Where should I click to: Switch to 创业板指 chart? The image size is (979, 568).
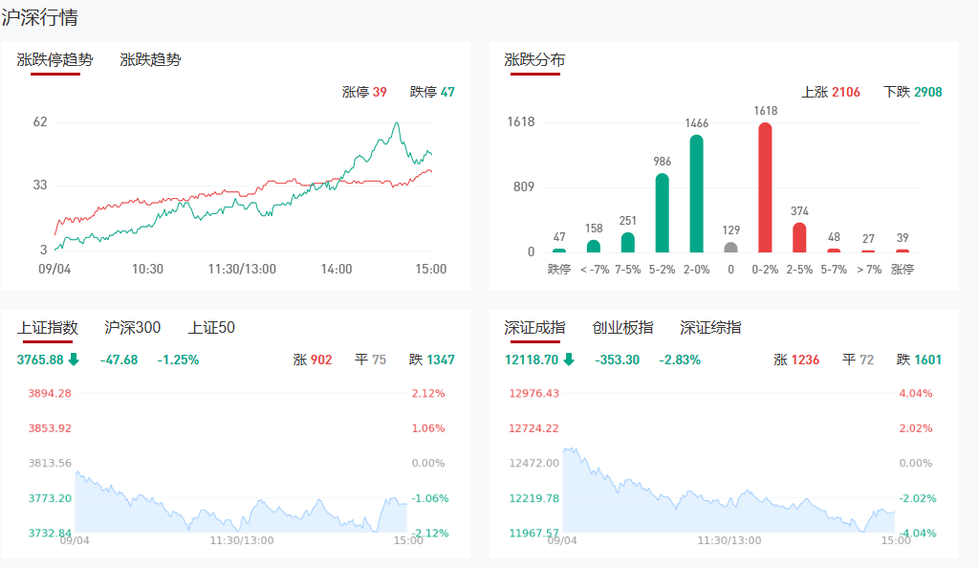click(622, 327)
